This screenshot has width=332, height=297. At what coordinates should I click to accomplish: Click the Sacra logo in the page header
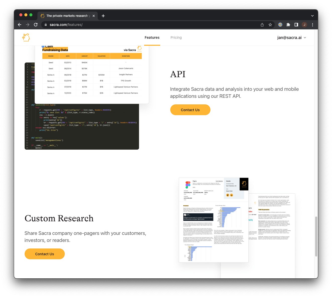pos(26,37)
